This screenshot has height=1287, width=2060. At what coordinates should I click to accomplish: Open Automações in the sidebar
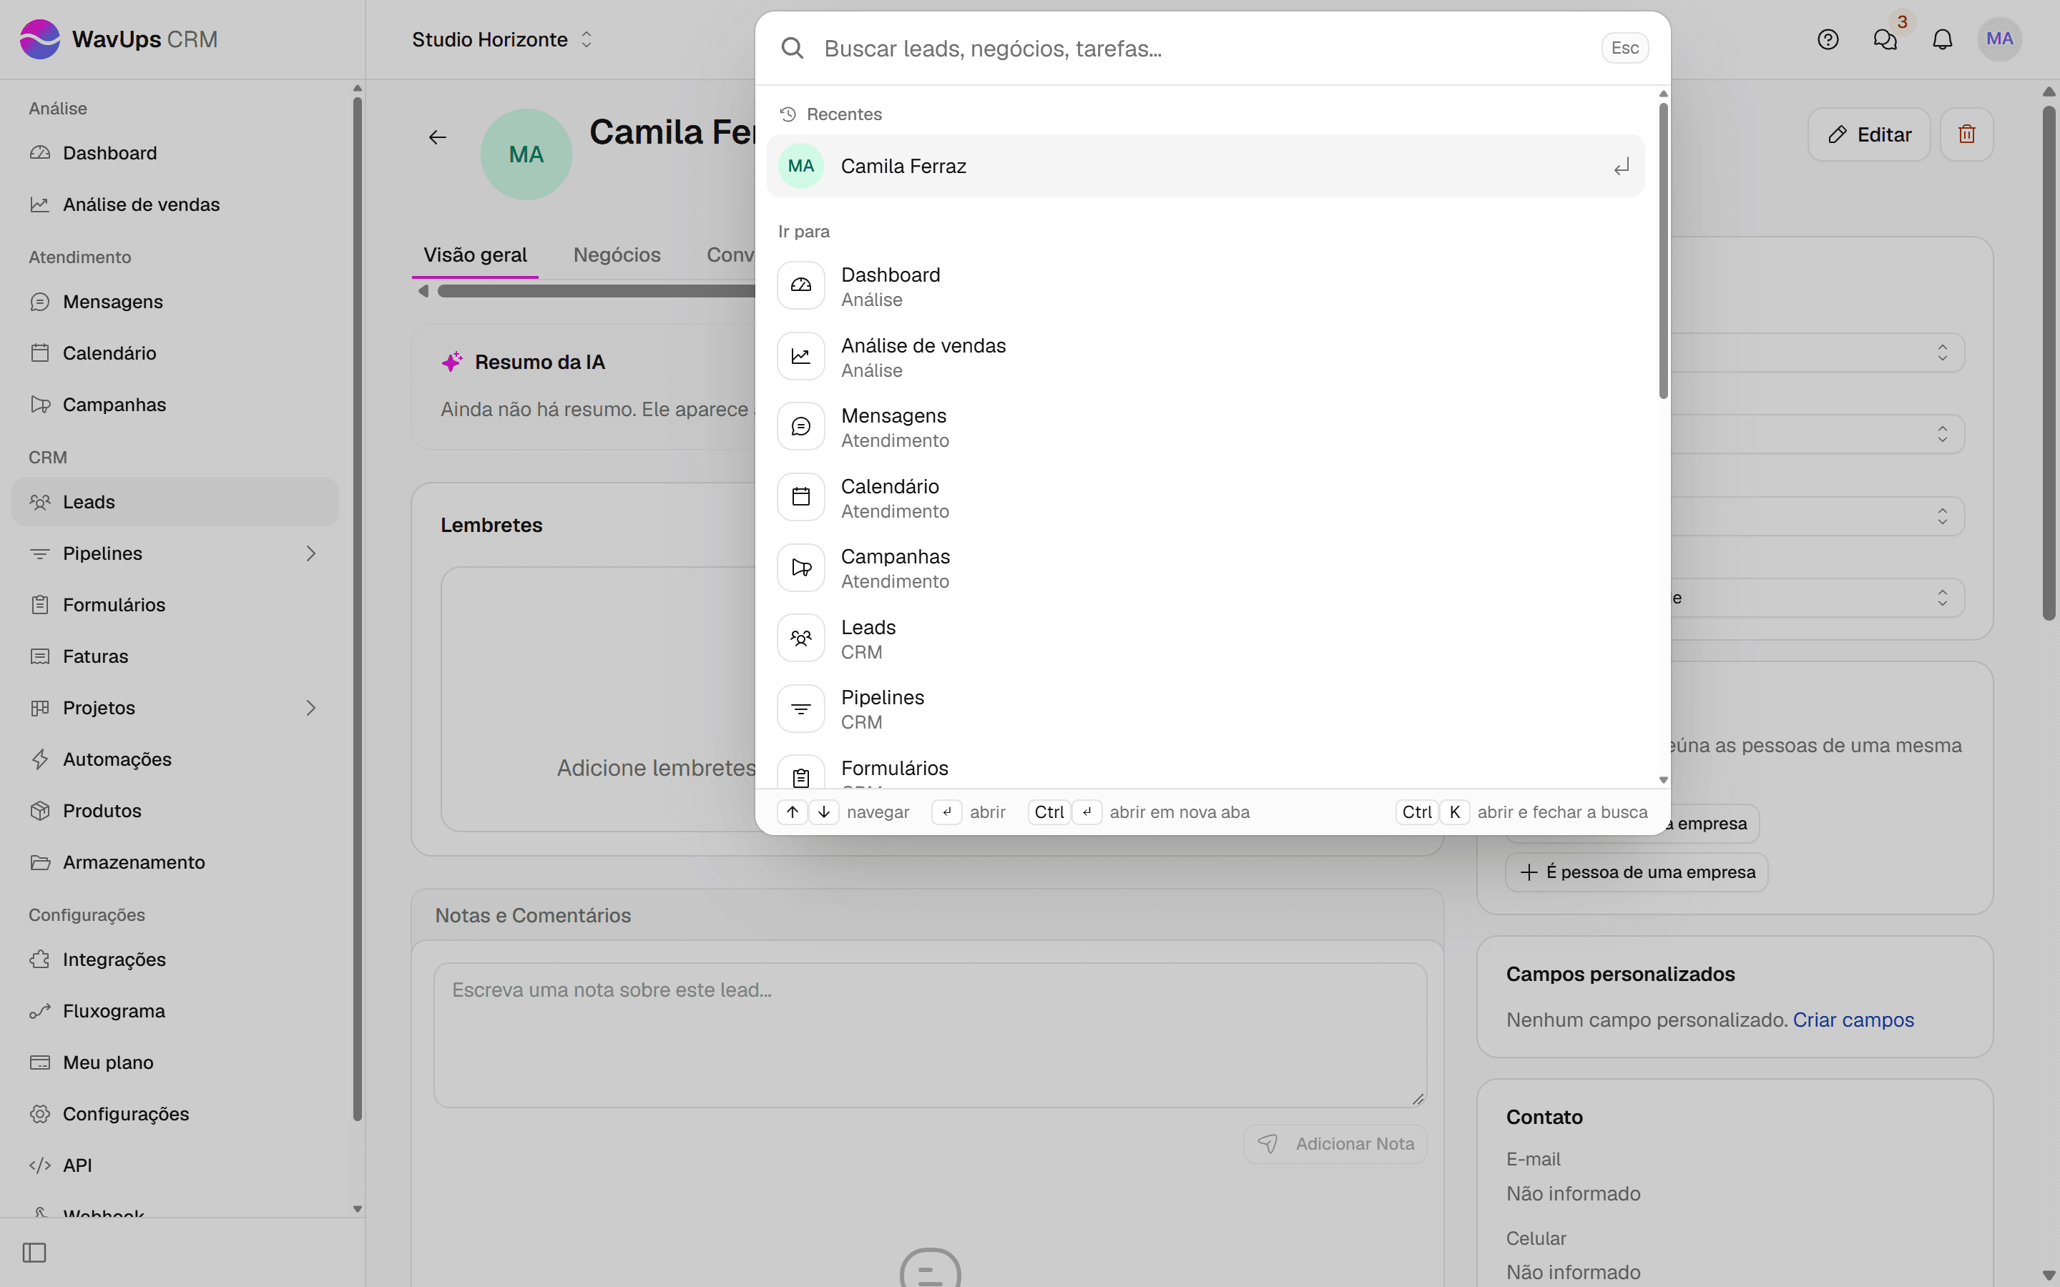click(175, 759)
